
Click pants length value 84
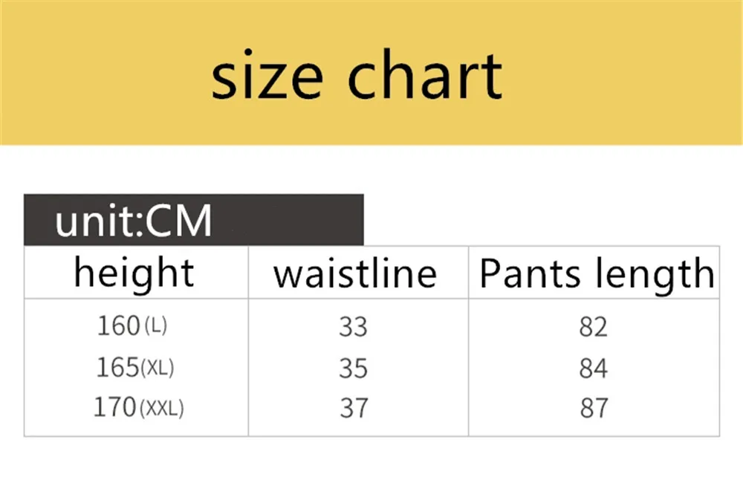point(593,369)
